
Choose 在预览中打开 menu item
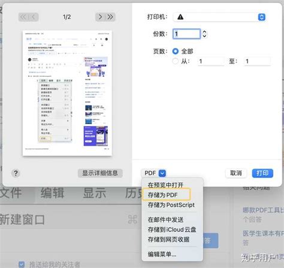[x=165, y=185]
